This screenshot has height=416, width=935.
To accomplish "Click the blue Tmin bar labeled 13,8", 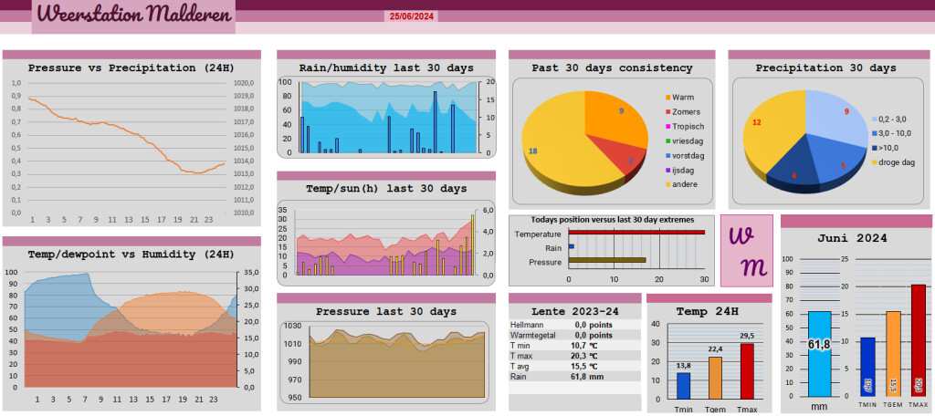I will 683,386.
